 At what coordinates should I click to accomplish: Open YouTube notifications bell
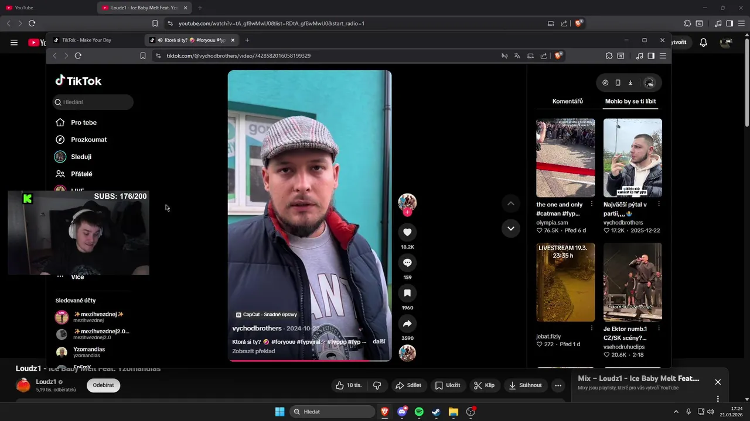(x=704, y=42)
